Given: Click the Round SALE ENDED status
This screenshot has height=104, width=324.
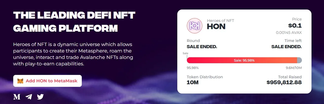Looking at the screenshot, I should [x=202, y=47].
